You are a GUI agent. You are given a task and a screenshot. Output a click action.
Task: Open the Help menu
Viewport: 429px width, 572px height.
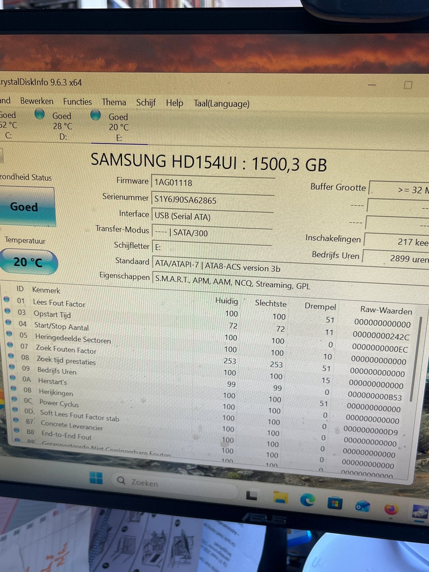point(174,103)
